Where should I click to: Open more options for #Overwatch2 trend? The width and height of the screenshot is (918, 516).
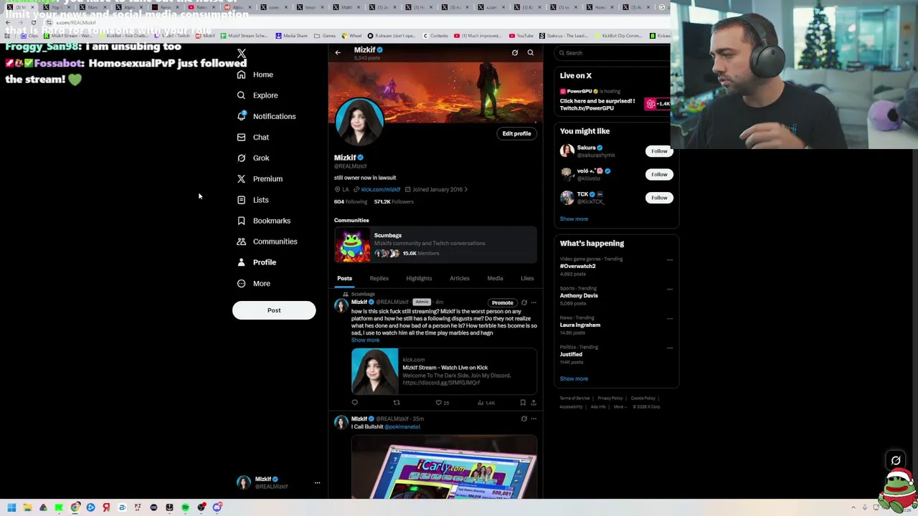[x=670, y=259]
